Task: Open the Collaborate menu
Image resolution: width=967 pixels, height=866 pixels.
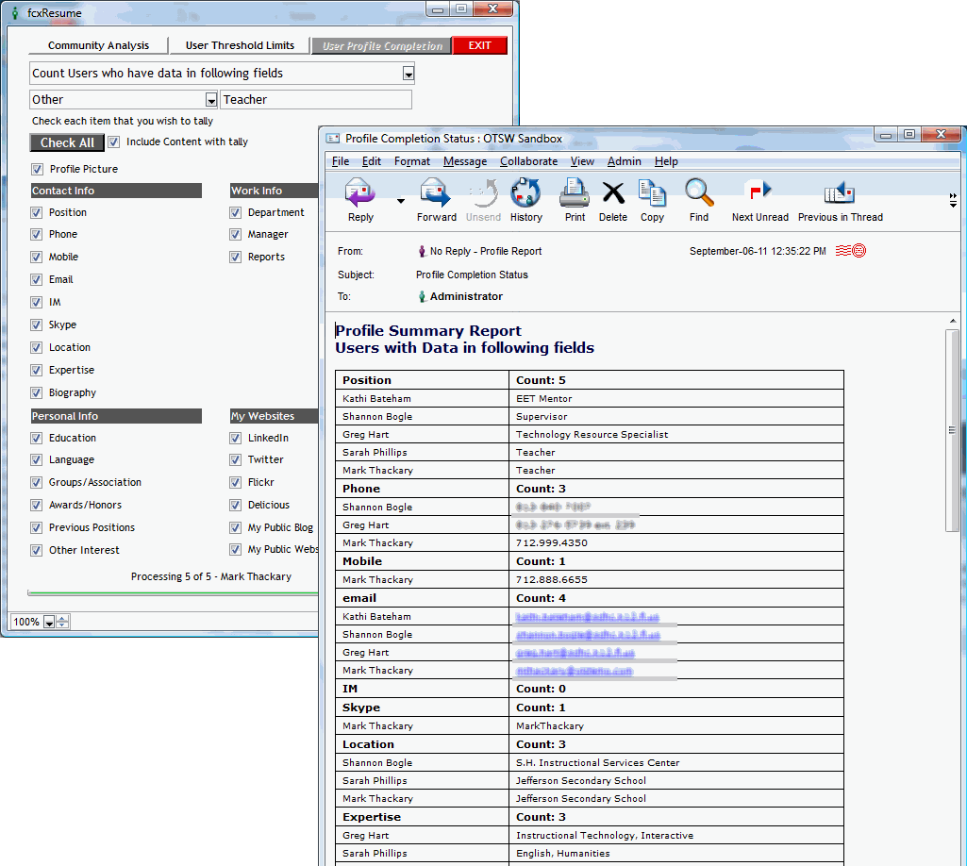Action: [x=528, y=161]
